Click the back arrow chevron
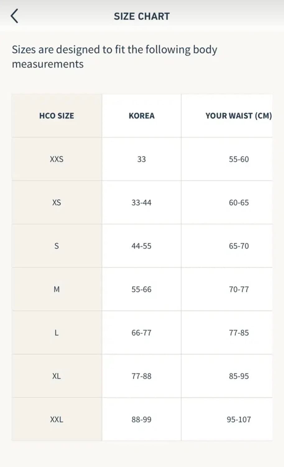The height and width of the screenshot is (467, 284). coord(15,15)
